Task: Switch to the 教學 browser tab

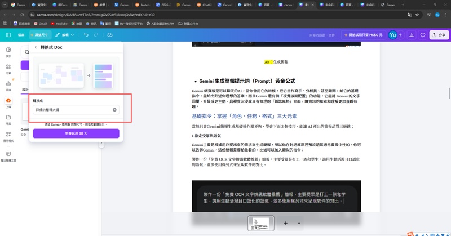Action: pyautogui.click(x=101, y=5)
